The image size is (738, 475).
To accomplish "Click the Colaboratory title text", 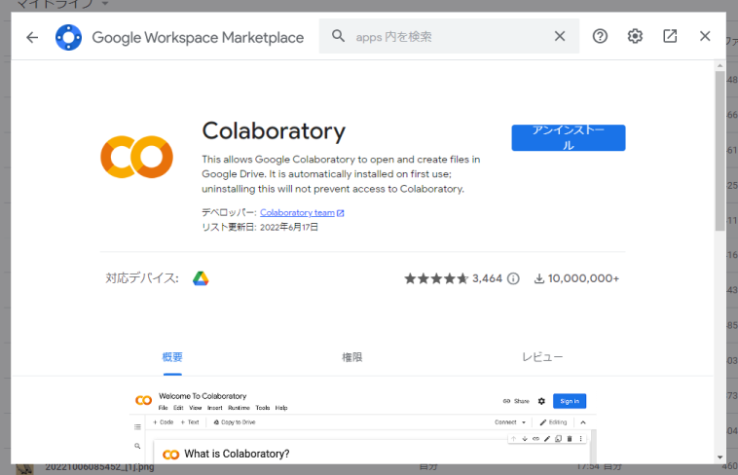I will [x=274, y=130].
